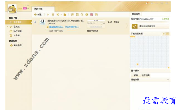Open the red store icon in the toolbar
Screen dimensions: 179x110
(91, 15)
